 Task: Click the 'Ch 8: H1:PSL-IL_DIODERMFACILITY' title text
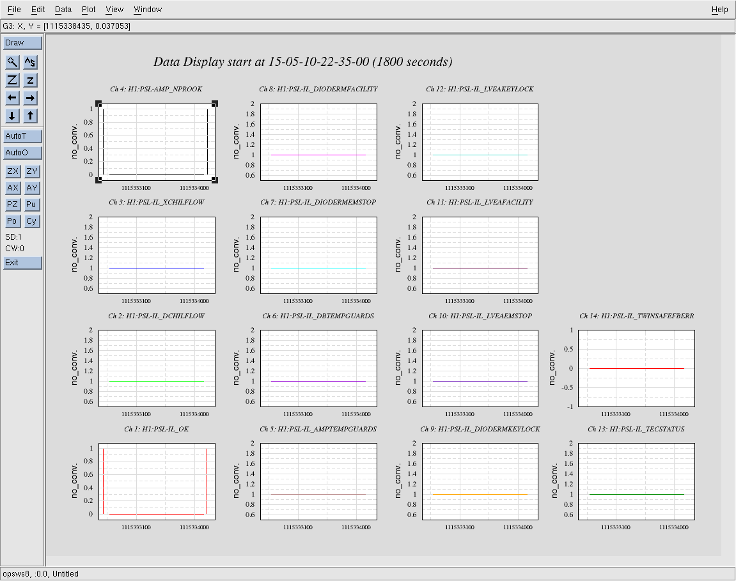[318, 89]
